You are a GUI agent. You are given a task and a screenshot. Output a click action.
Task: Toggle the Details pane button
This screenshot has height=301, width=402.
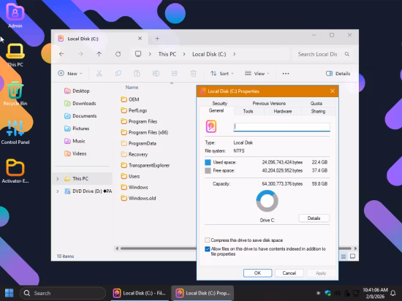click(x=338, y=74)
